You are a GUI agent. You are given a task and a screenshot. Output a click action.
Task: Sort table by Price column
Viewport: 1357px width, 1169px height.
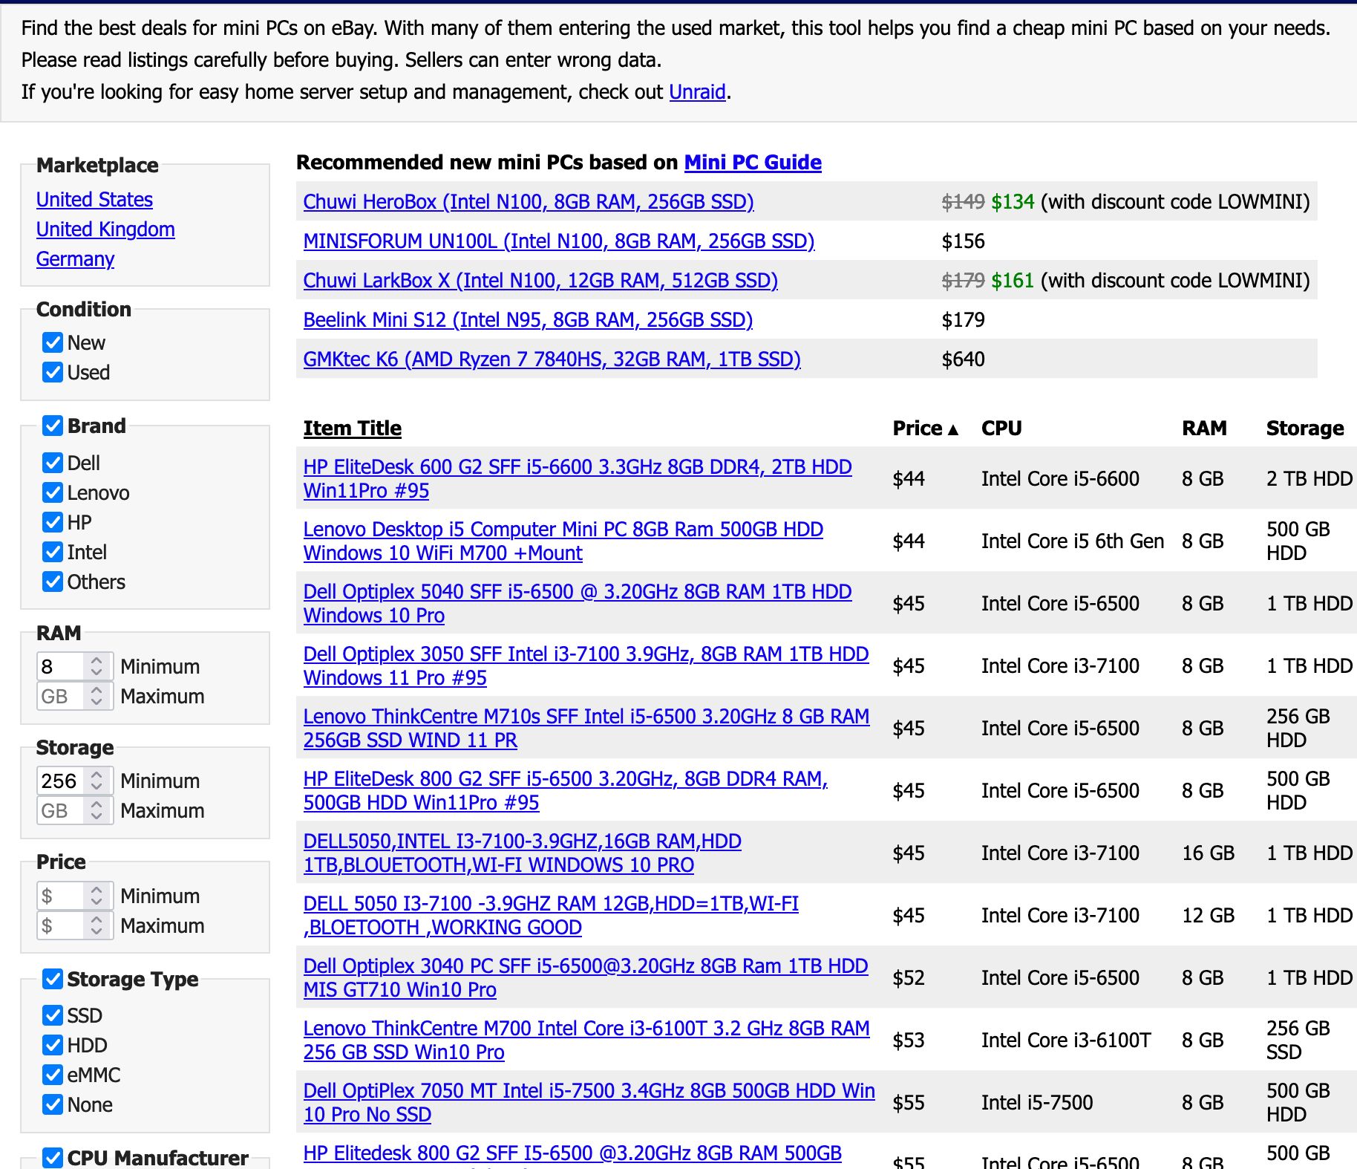coord(926,428)
